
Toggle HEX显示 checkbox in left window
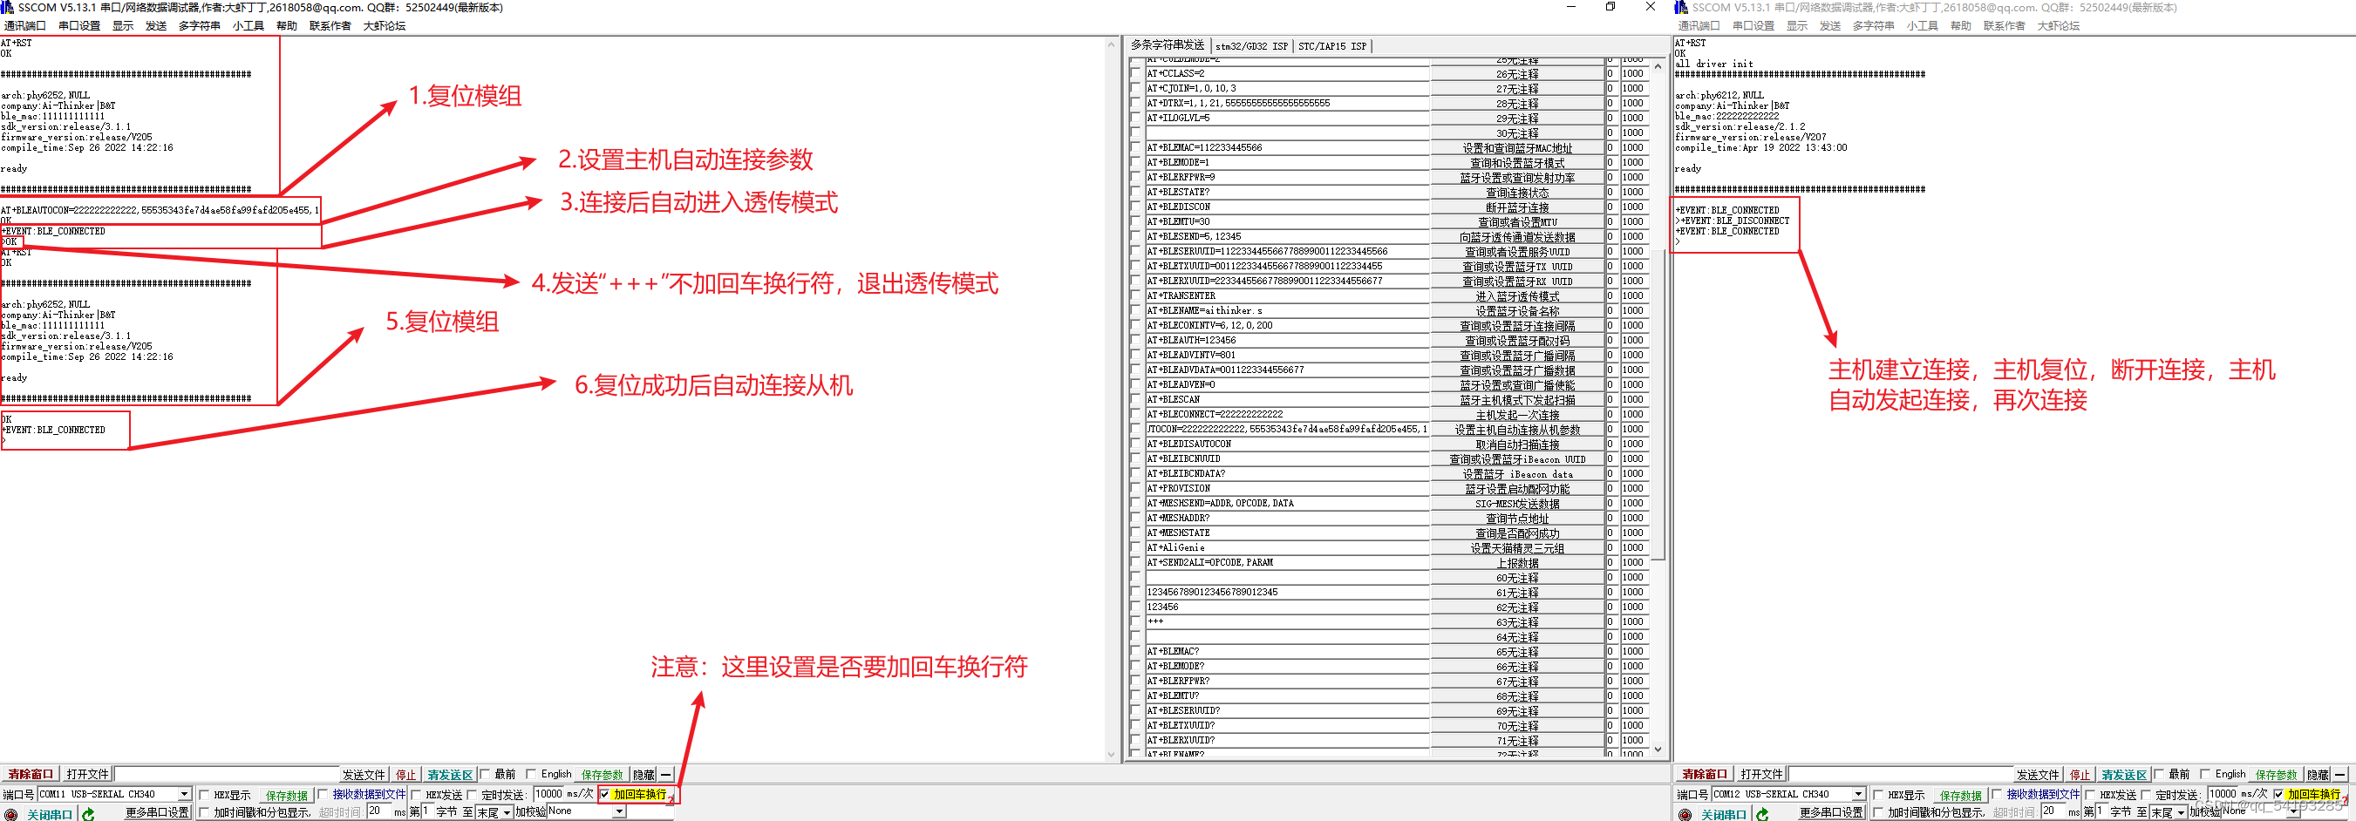pyautogui.click(x=204, y=796)
